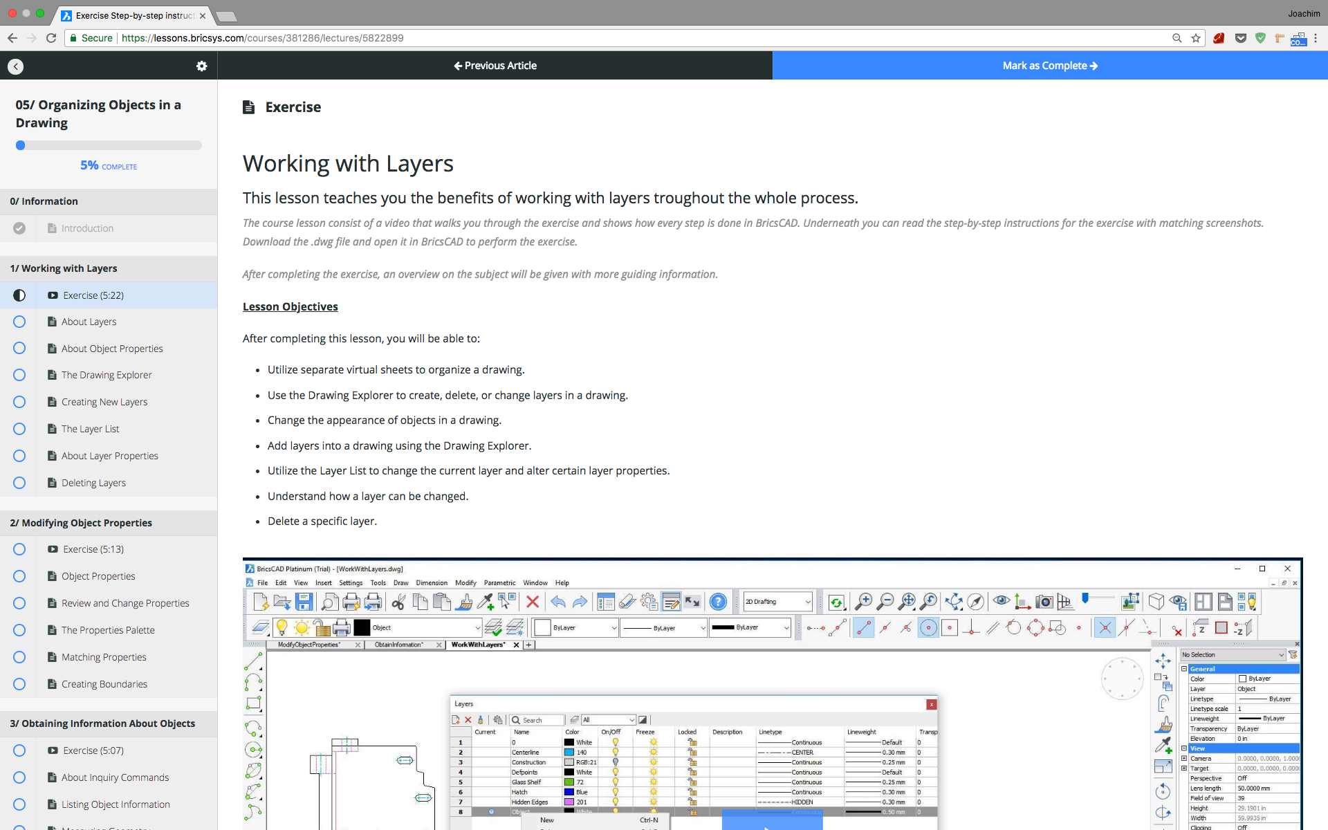
Task: Click the cyan Centerline color swatch
Action: (x=569, y=753)
